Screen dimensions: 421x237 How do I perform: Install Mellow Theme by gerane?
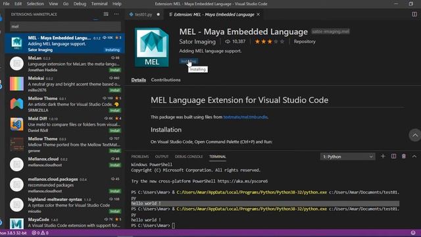pyautogui.click(x=114, y=151)
